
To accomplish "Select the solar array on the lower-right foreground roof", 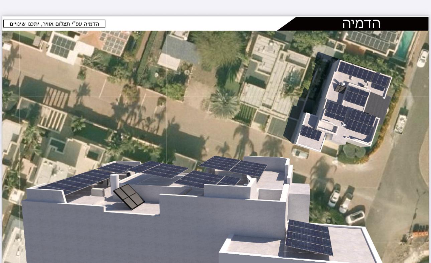I will coord(308,237).
